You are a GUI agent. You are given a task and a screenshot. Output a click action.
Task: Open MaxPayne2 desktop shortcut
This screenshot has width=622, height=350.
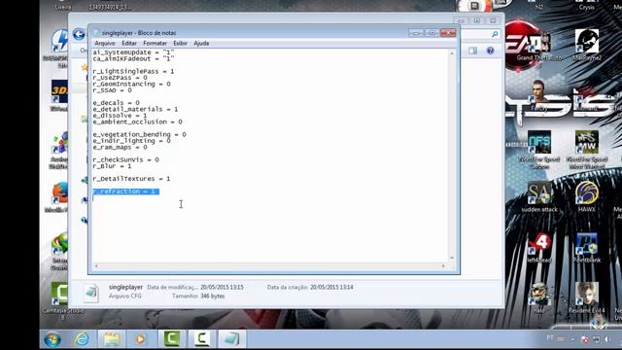click(587, 45)
